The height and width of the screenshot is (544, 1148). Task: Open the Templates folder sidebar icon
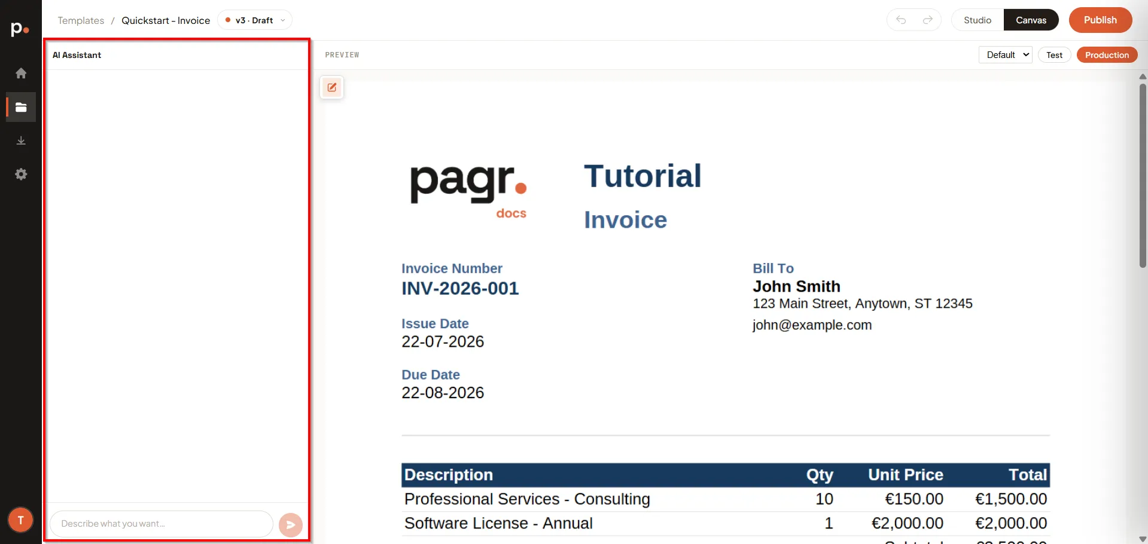coord(21,107)
